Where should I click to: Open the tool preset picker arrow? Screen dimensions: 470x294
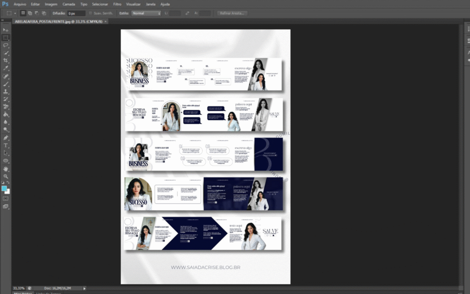(15, 13)
